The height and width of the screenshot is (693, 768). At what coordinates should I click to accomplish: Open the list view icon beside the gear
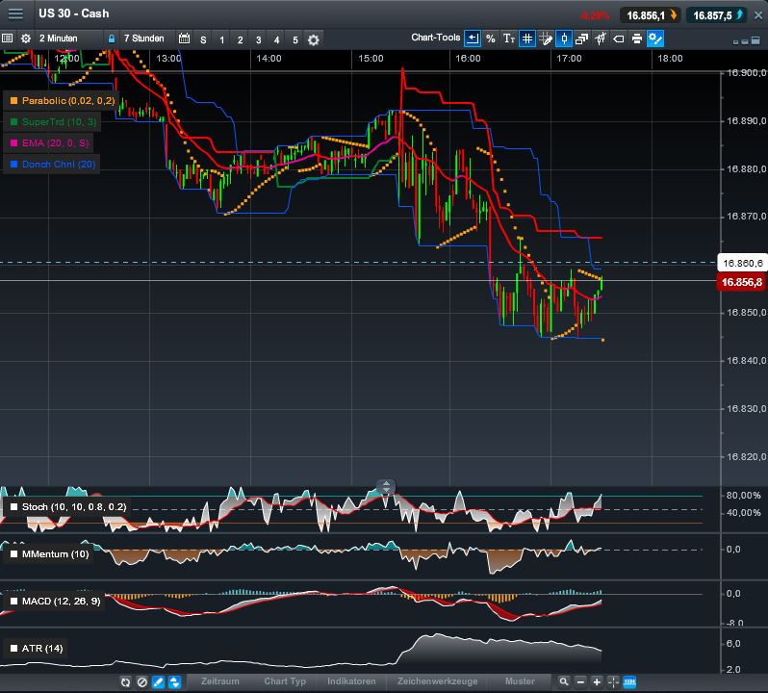click(x=8, y=38)
